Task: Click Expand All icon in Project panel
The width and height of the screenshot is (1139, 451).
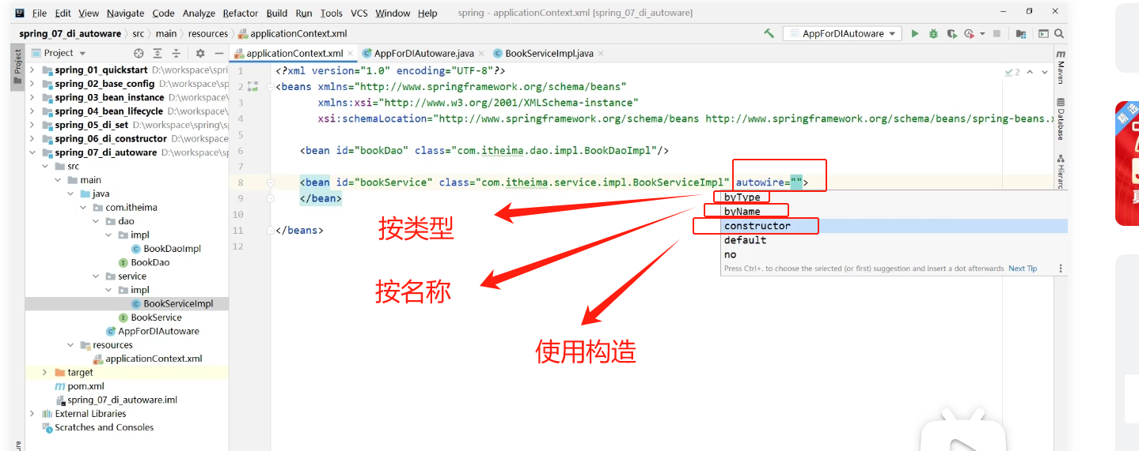Action: [158, 53]
